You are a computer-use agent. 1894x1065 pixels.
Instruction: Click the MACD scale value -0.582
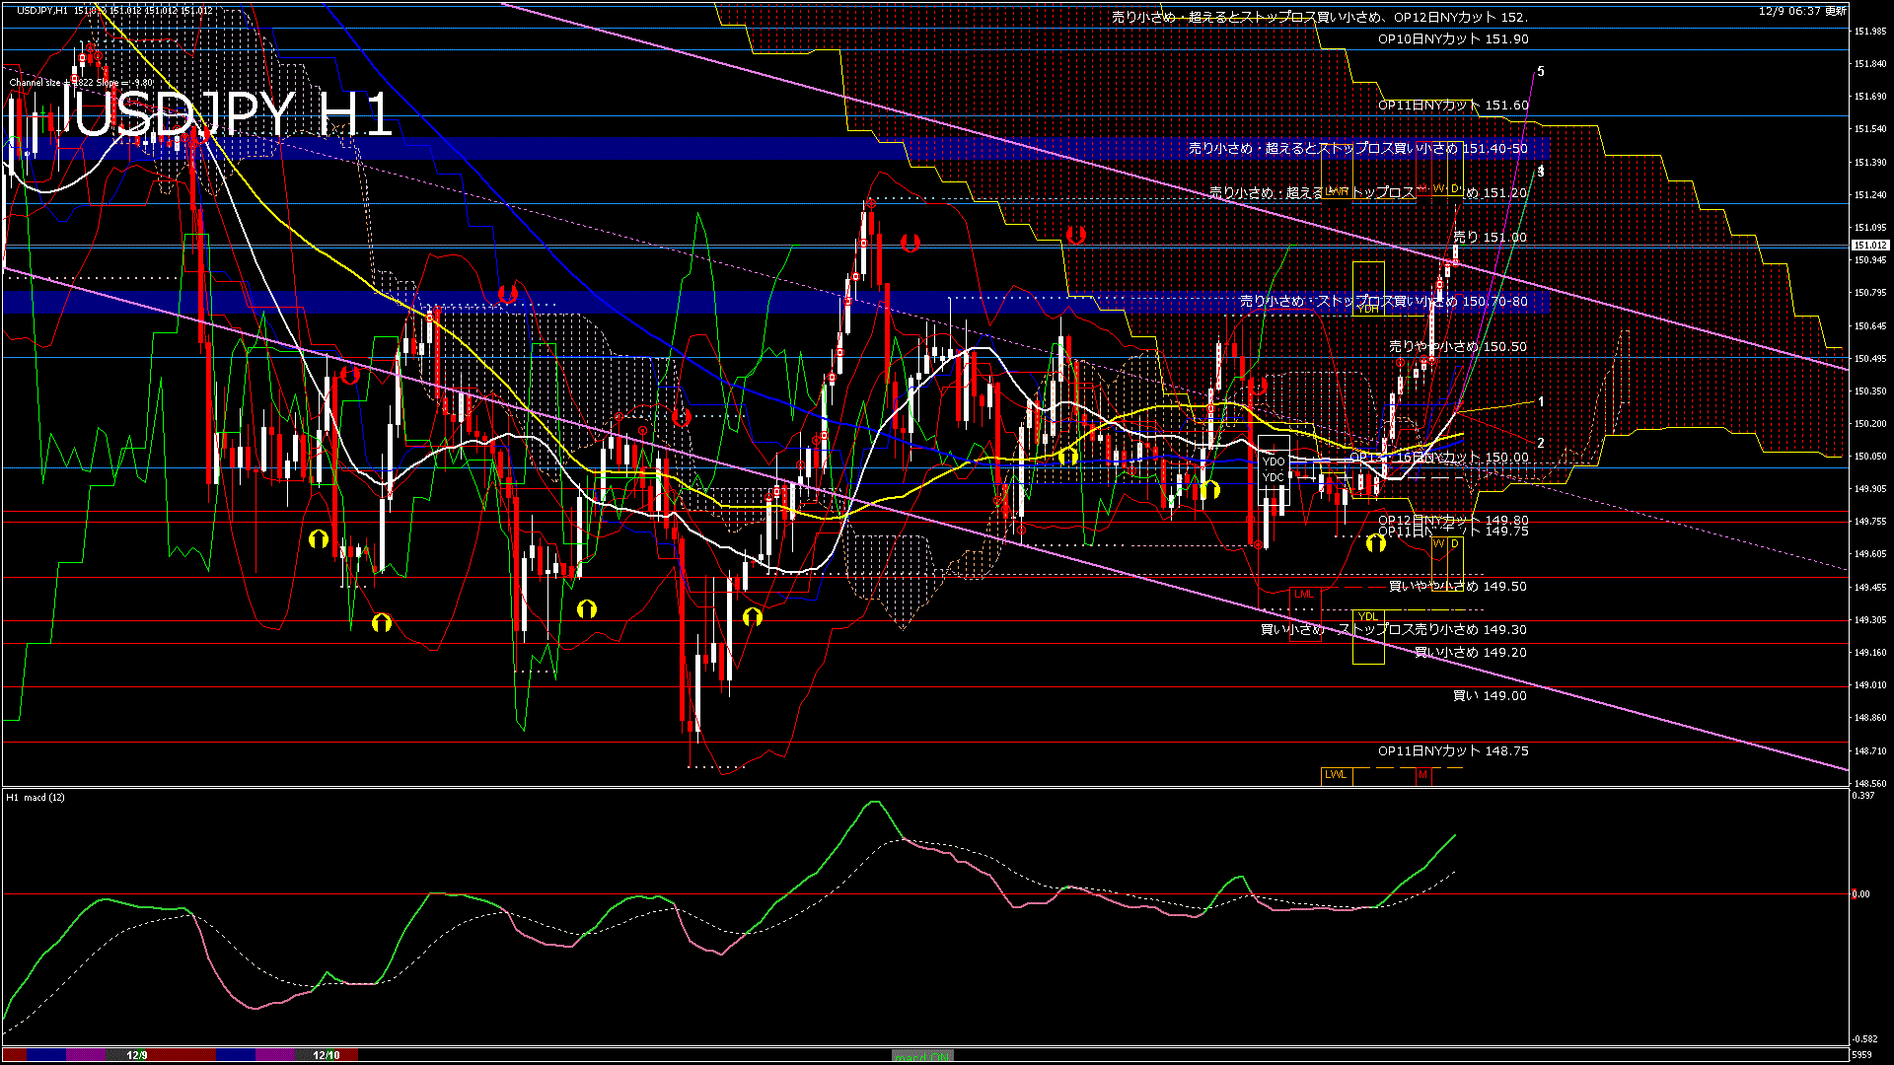[x=1864, y=1039]
